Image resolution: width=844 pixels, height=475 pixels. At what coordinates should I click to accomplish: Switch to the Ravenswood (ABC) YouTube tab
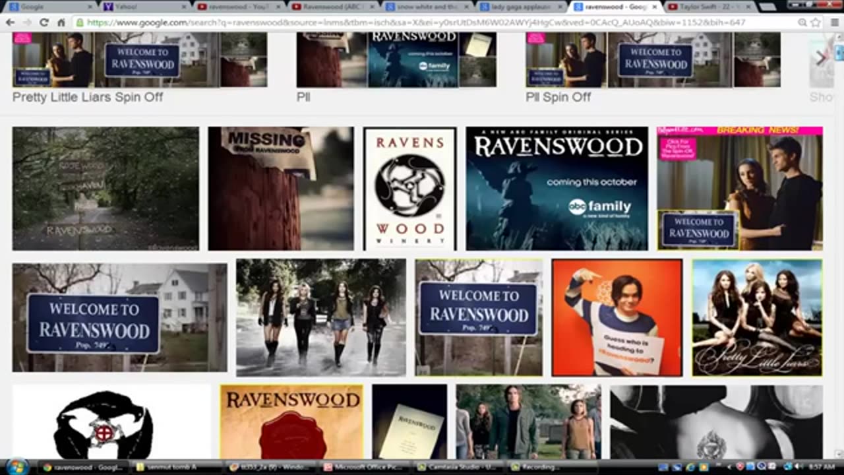click(333, 7)
